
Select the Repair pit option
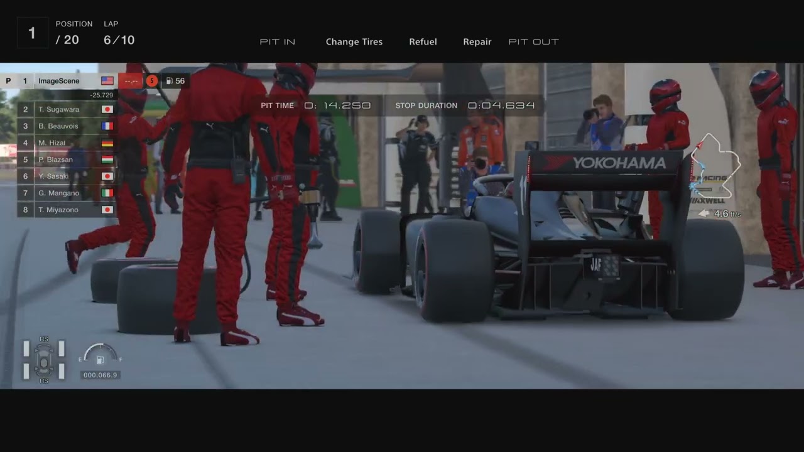pos(477,41)
